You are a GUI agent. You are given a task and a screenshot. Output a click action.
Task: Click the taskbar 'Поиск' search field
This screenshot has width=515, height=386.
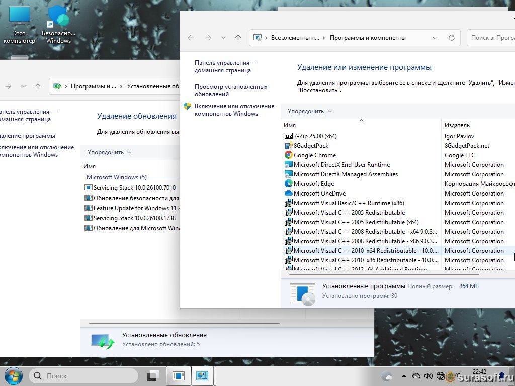(x=83, y=376)
